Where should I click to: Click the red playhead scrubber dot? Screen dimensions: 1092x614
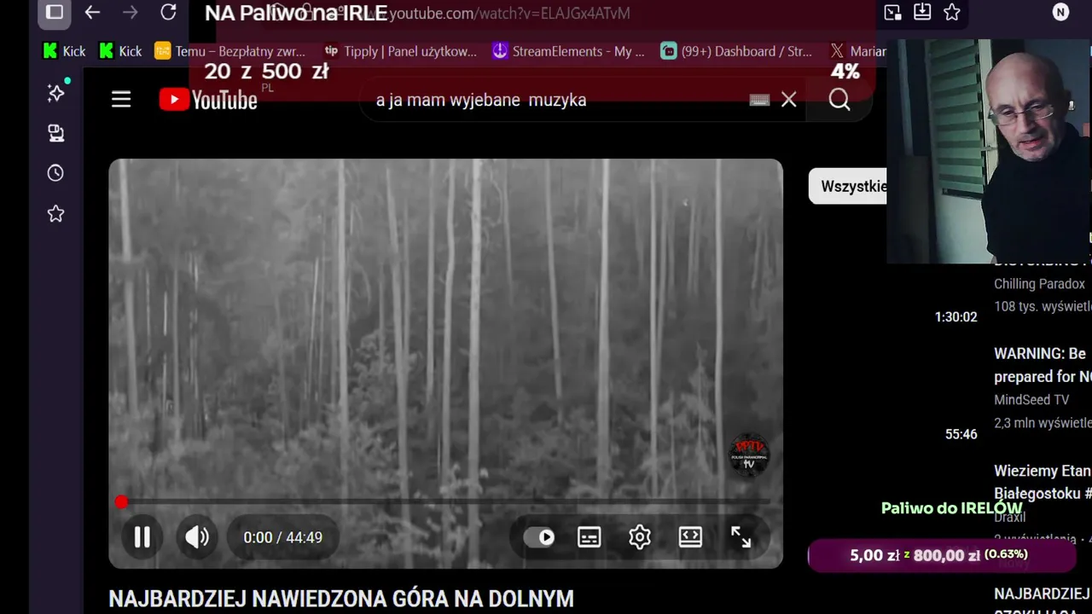point(121,502)
